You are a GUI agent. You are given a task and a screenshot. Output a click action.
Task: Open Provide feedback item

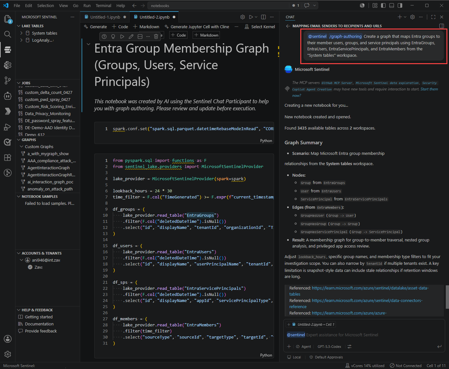point(41,331)
